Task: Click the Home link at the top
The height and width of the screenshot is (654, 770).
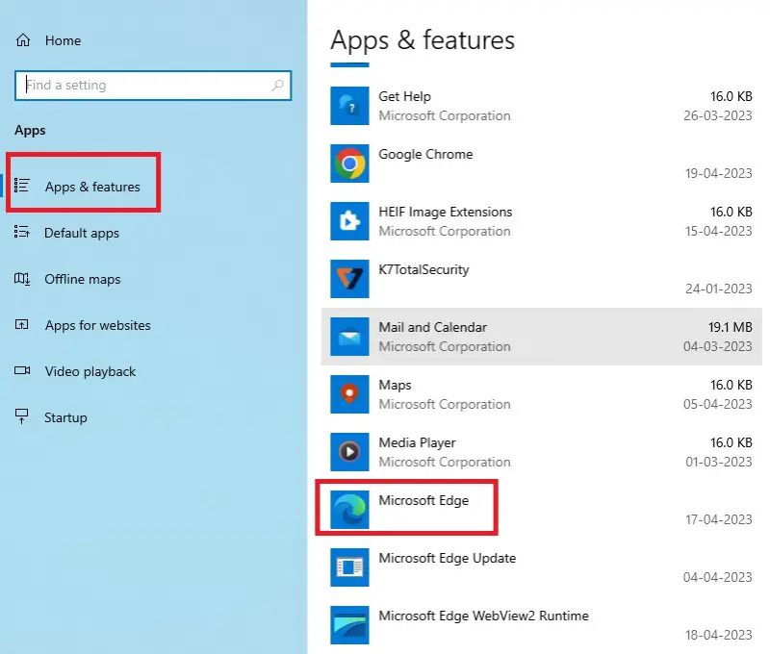Action: [62, 40]
